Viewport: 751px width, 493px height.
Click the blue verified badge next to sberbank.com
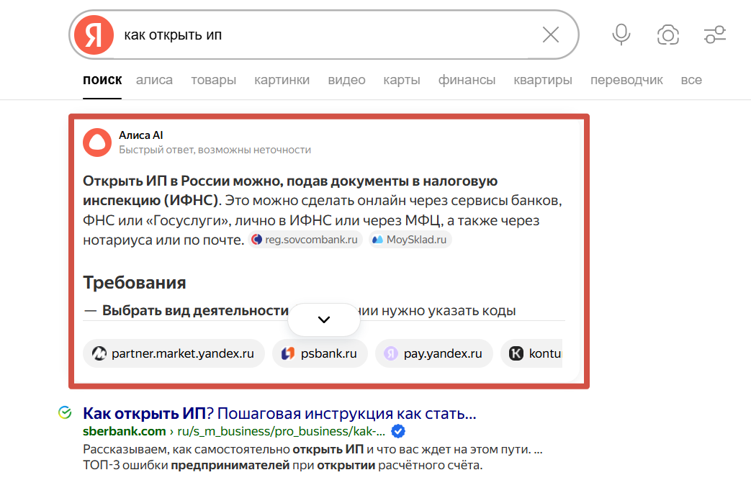click(398, 431)
